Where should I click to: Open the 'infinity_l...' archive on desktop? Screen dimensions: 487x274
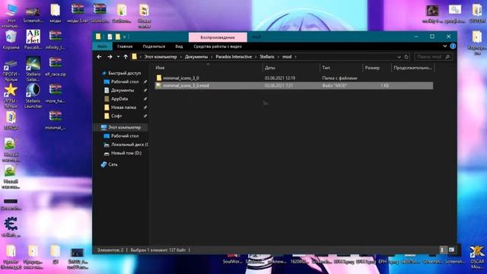(x=56, y=39)
